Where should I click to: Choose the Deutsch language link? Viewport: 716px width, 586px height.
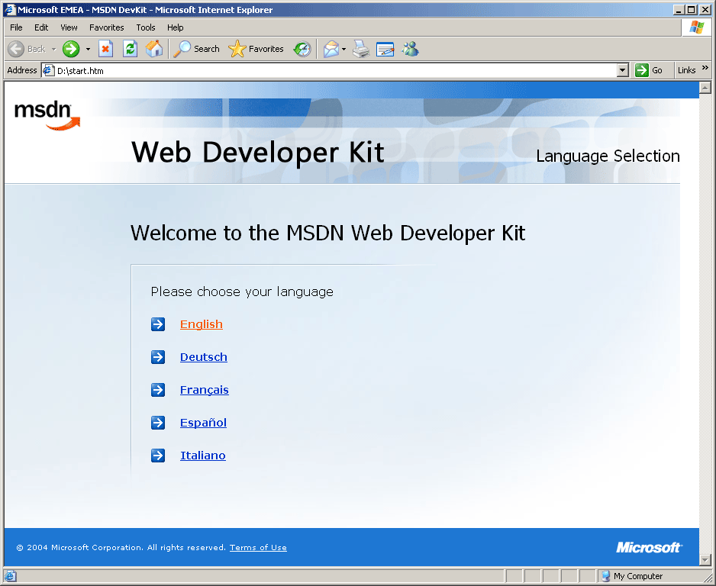coord(204,357)
